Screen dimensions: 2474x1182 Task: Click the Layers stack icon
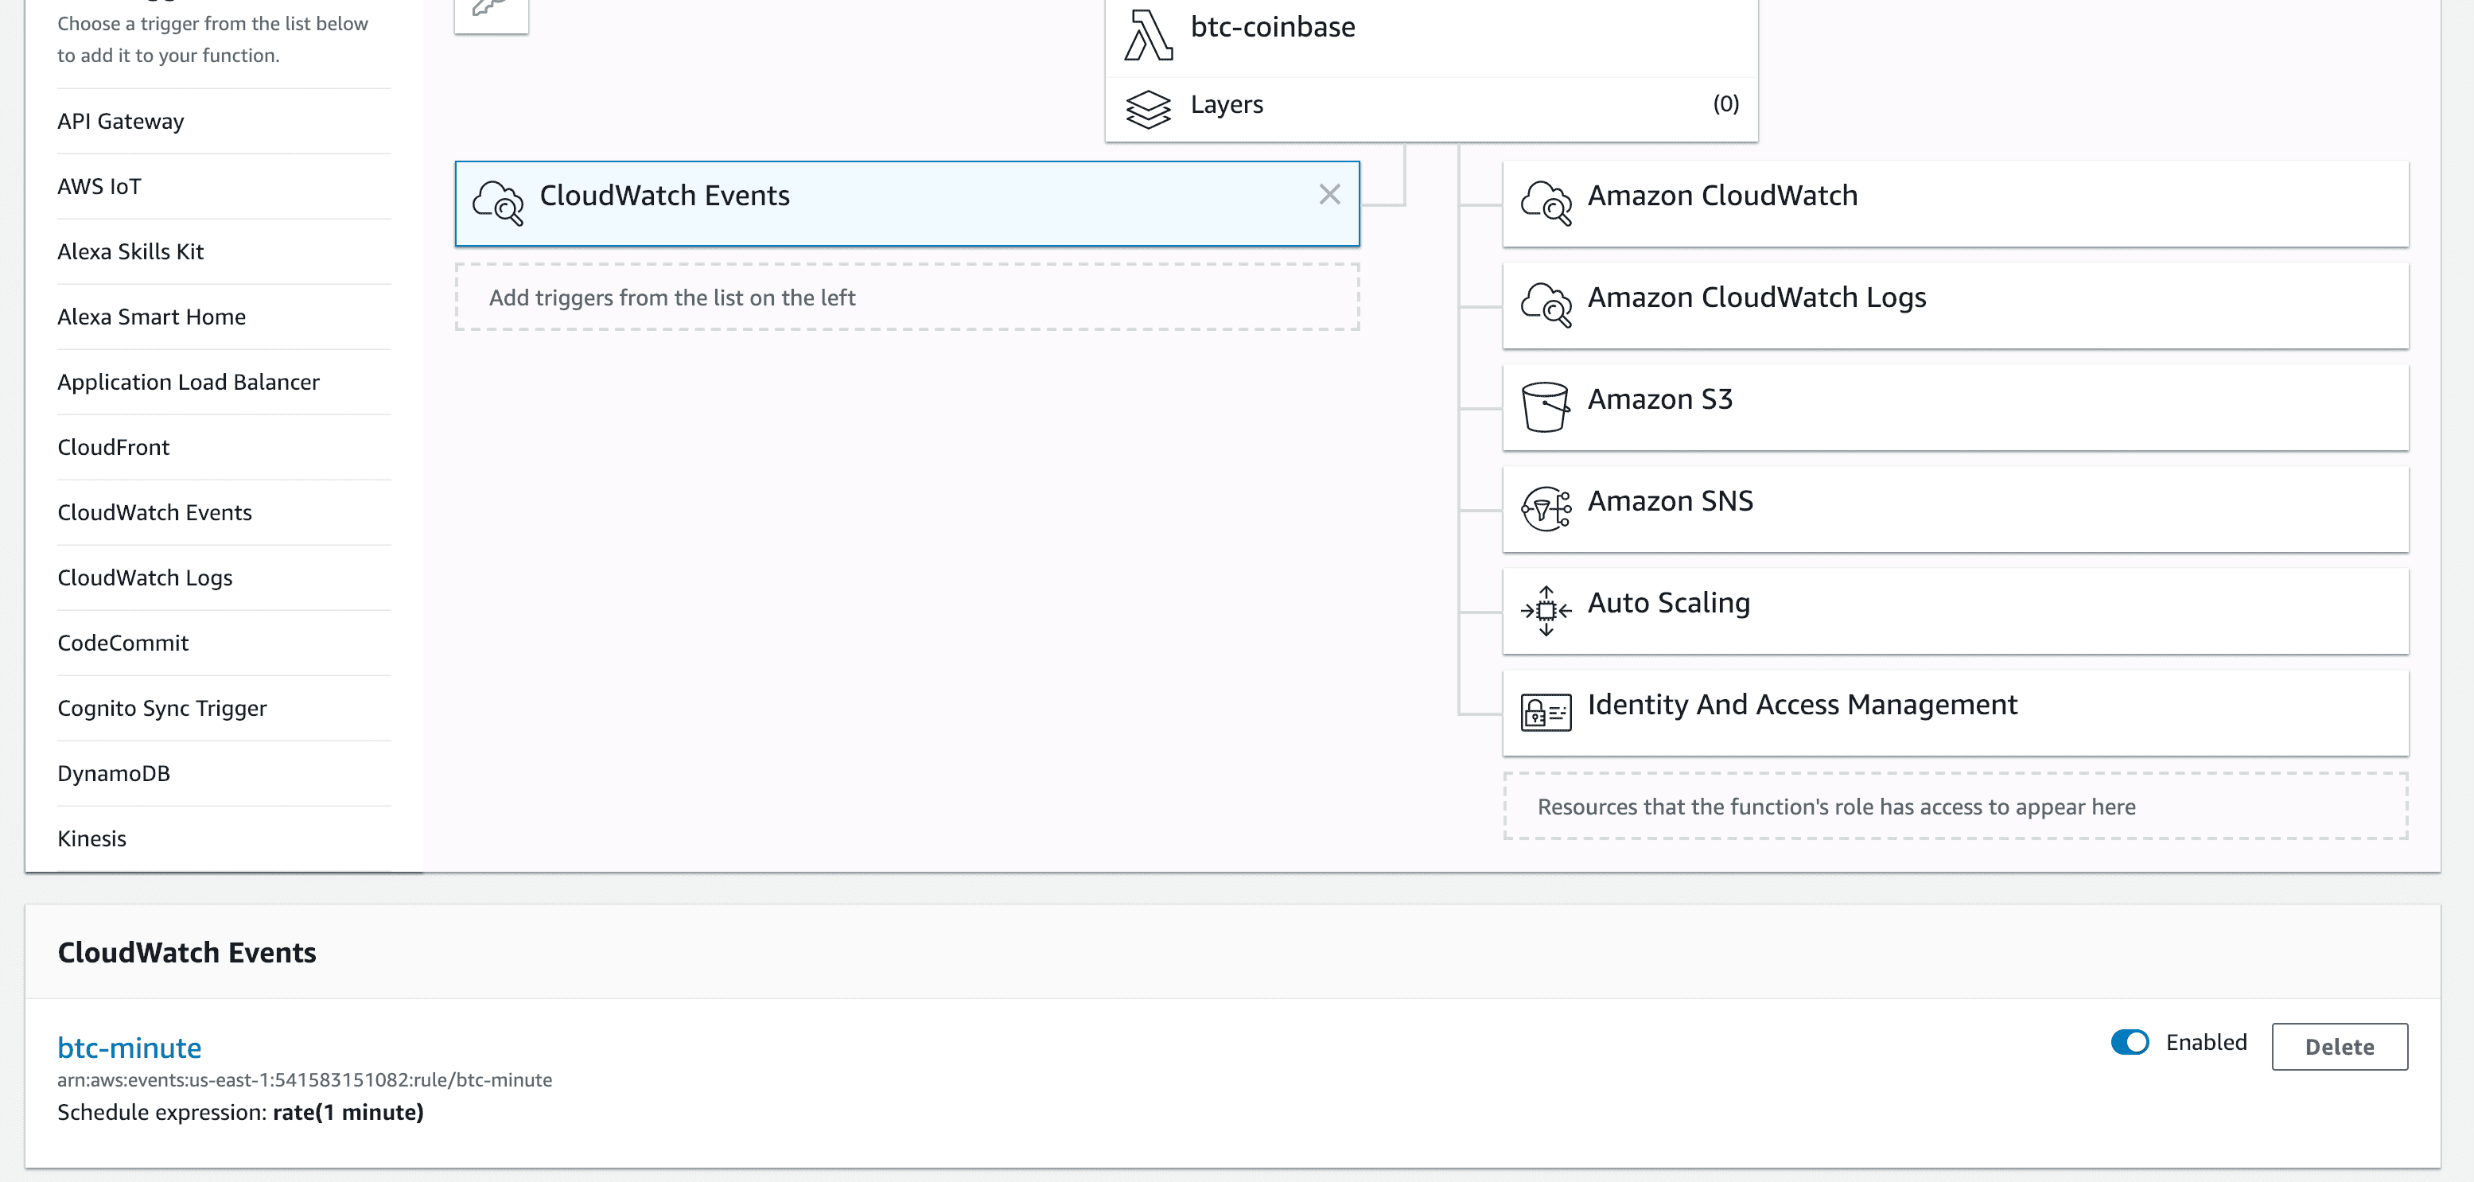[1148, 108]
